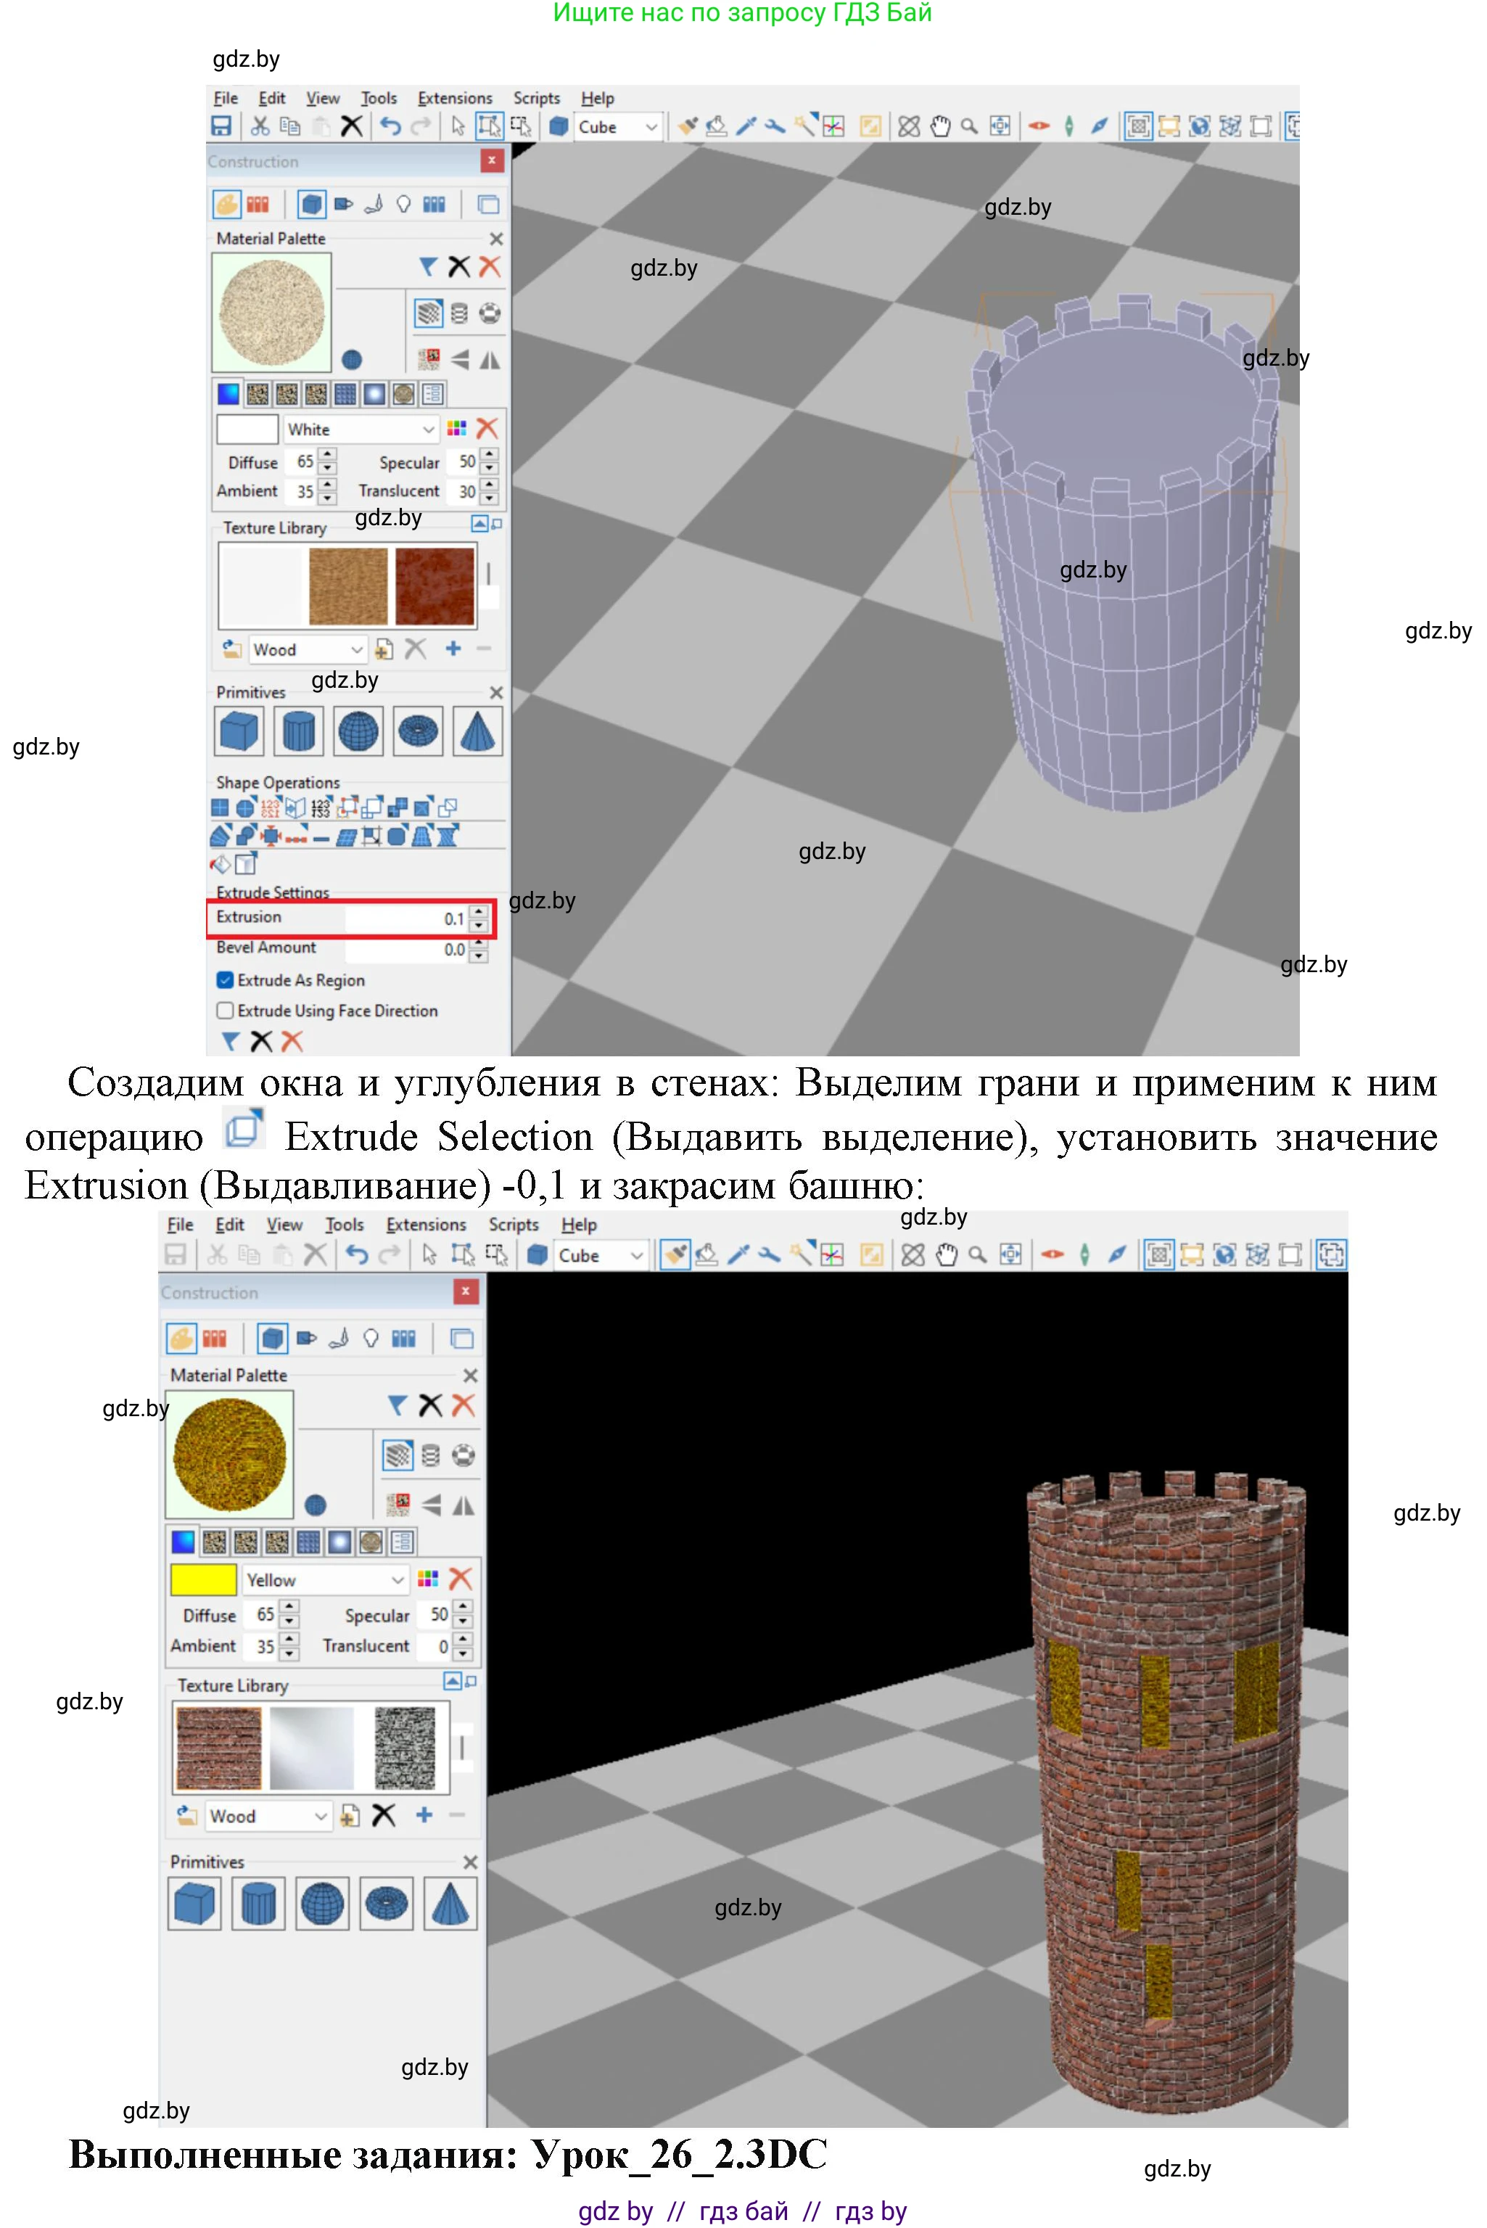Open the Extensions menu in top window
Image resolution: width=1487 pixels, height=2228 pixels.
point(454,98)
